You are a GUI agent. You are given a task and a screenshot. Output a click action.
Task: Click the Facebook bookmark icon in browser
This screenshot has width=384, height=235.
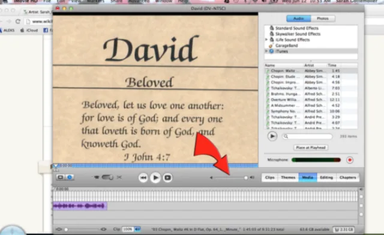tap(46, 30)
